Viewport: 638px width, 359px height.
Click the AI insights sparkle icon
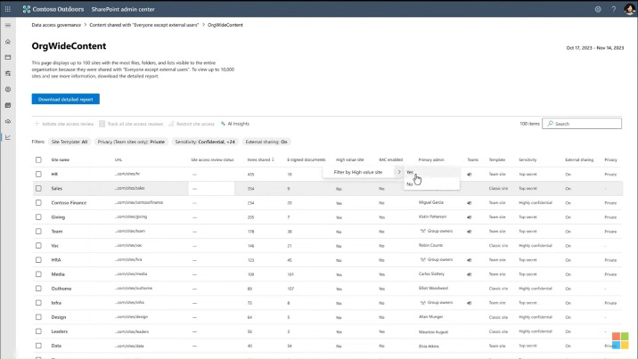[x=223, y=124]
